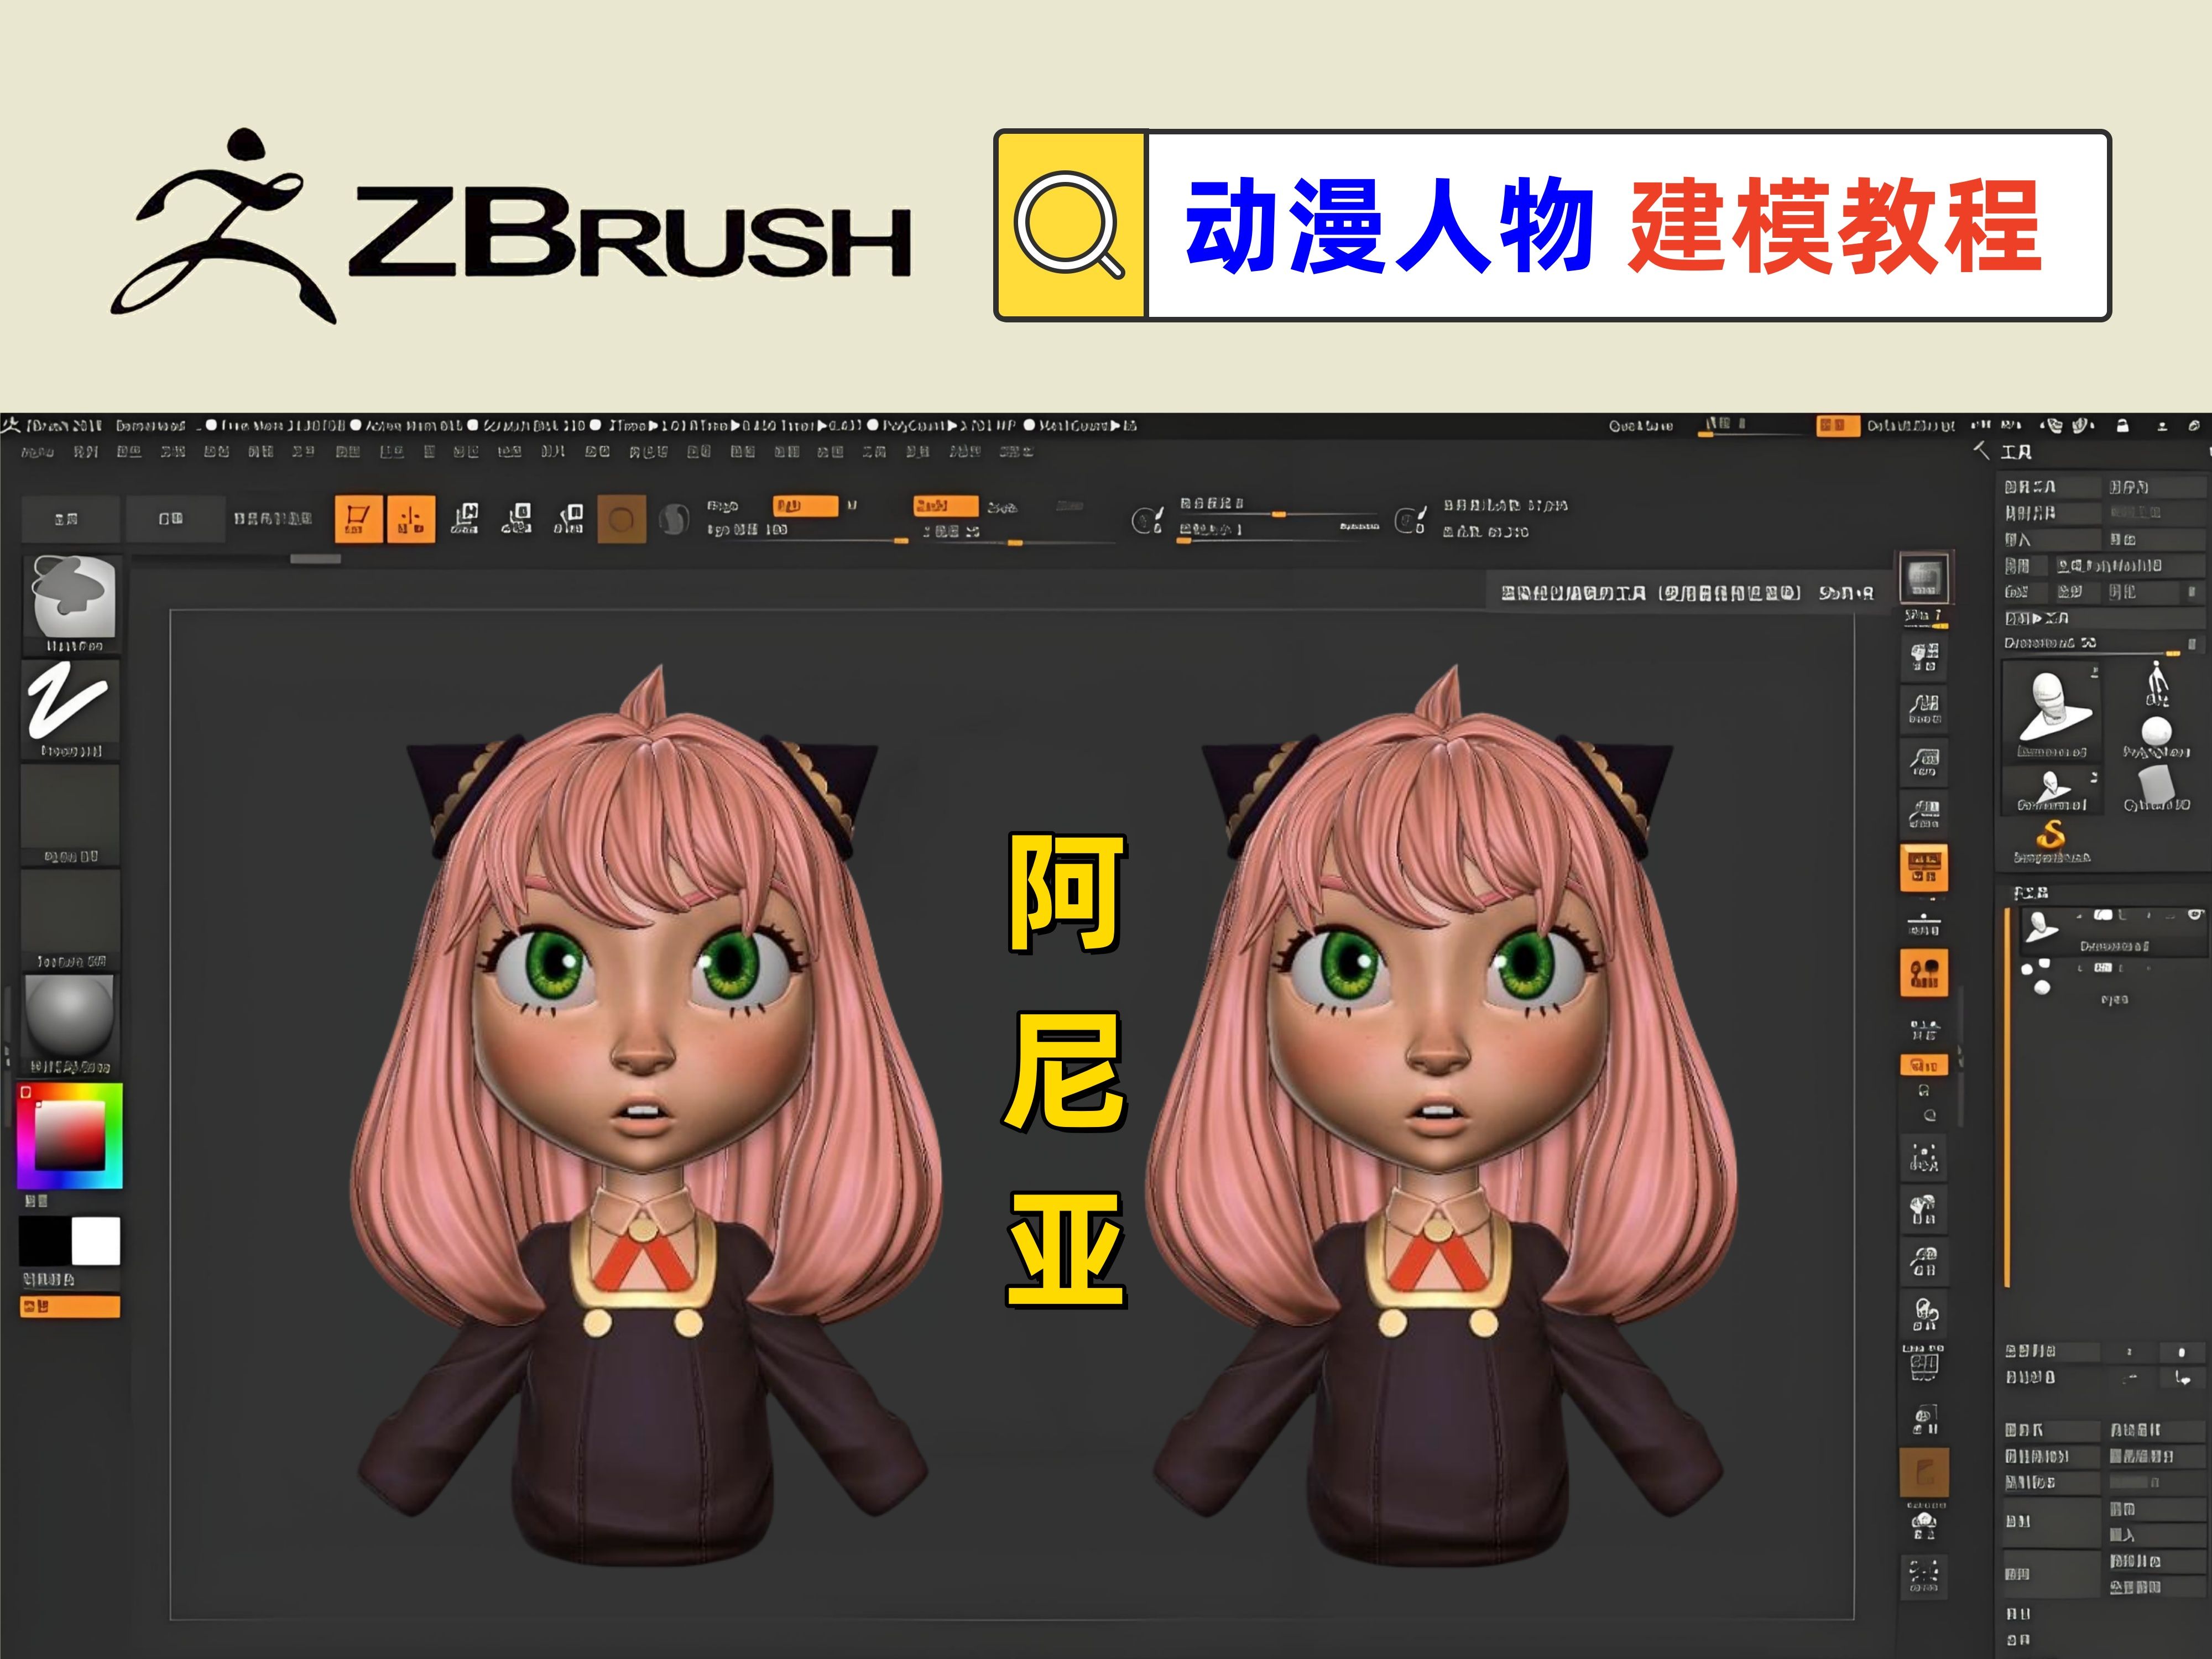Select the black secondary color swatch

45,1241
